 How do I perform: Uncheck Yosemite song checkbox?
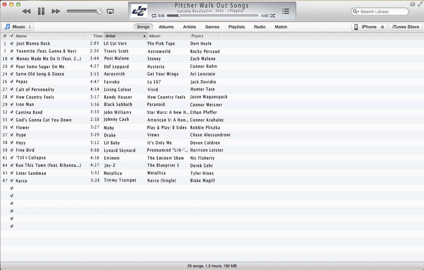pyautogui.click(x=12, y=51)
